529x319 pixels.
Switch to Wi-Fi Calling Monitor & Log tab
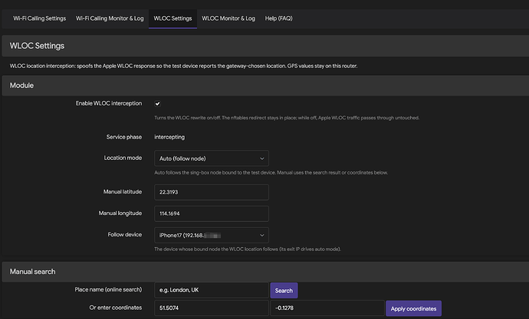[x=110, y=18]
